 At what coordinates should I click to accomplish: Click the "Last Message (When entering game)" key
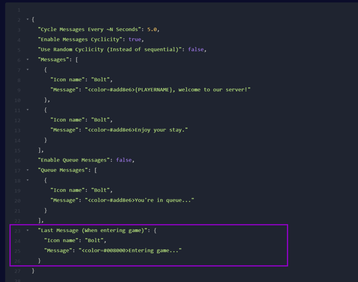tap(92, 230)
